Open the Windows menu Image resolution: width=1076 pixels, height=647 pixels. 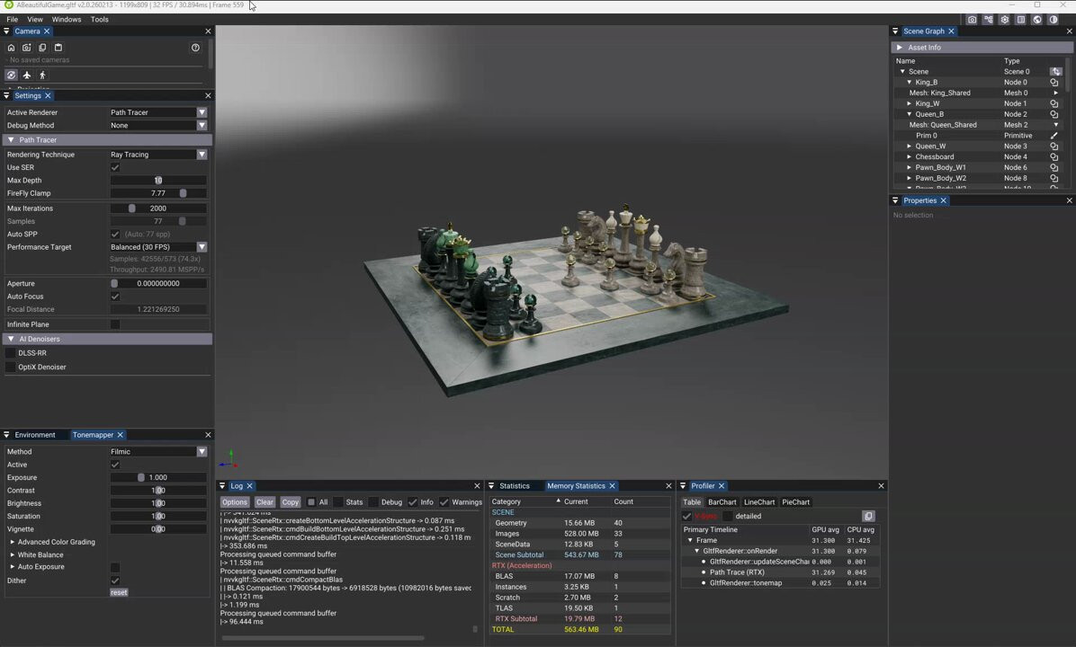pyautogui.click(x=67, y=19)
